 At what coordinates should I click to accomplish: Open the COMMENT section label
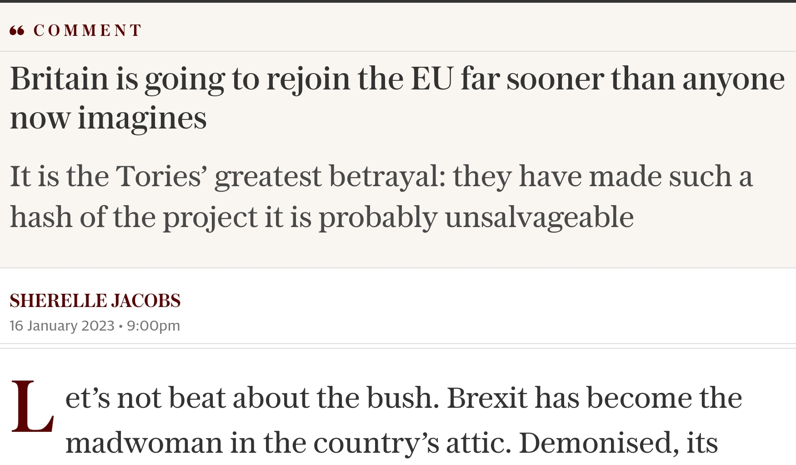[x=88, y=30]
